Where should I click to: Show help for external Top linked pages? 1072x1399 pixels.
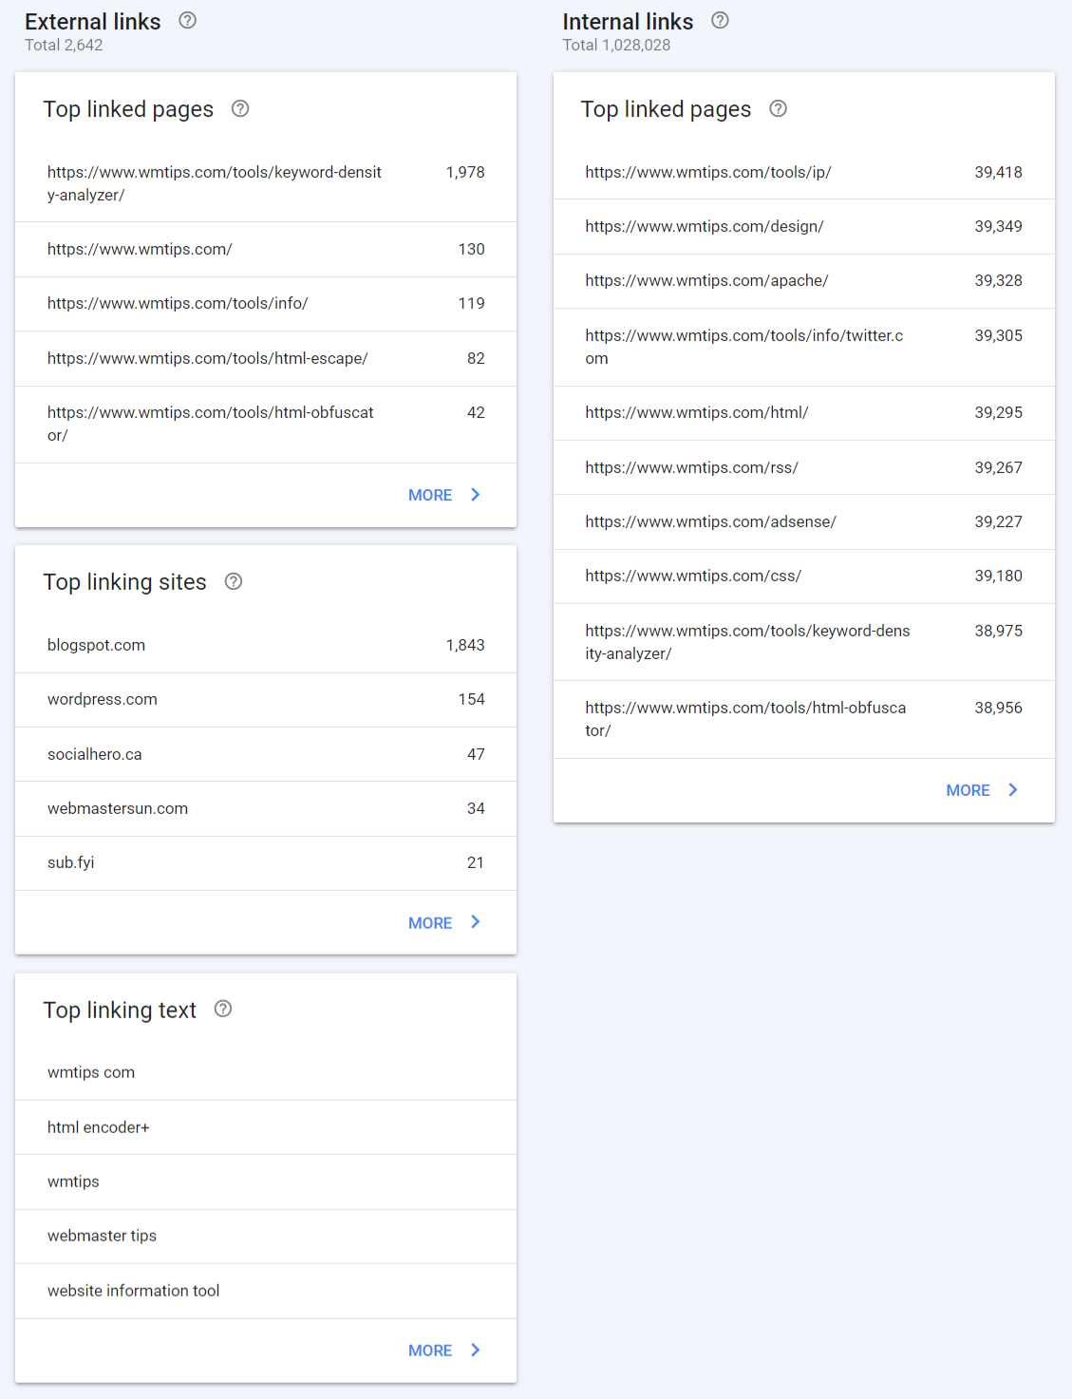point(240,109)
